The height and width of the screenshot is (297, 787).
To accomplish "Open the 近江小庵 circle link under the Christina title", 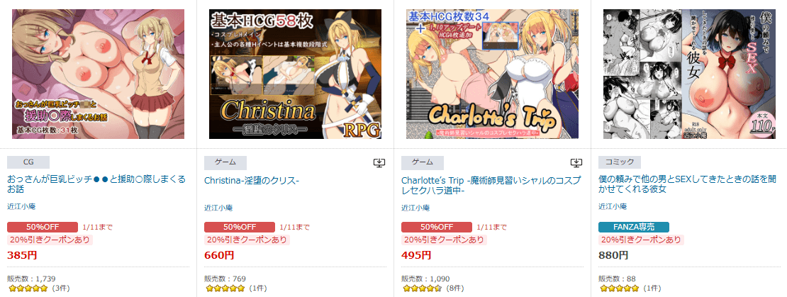I will [x=218, y=207].
